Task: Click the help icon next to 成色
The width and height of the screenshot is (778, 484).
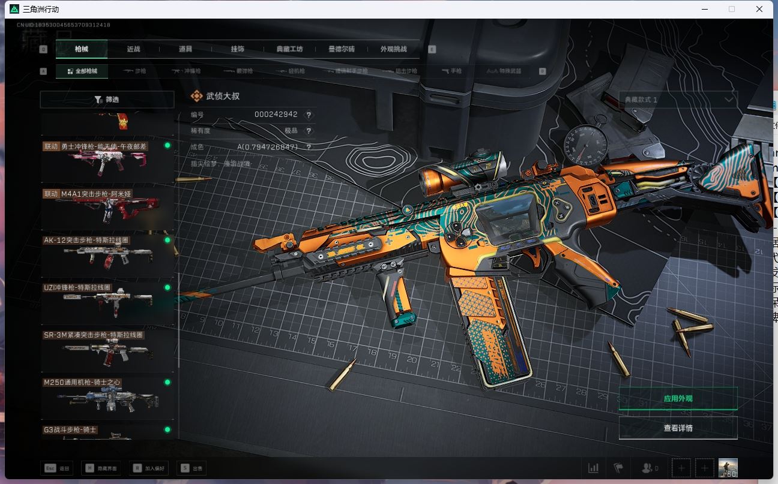Action: pos(309,147)
